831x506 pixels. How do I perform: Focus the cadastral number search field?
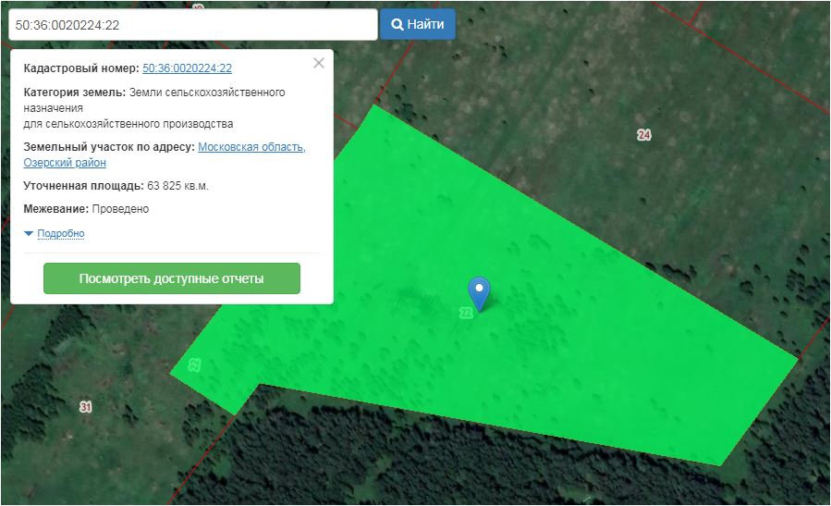tap(192, 25)
